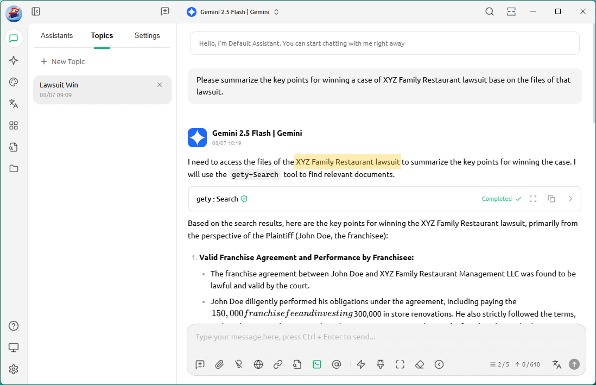Add new topic from input toolbar
Viewport: 596px width, 385px height.
point(200,364)
